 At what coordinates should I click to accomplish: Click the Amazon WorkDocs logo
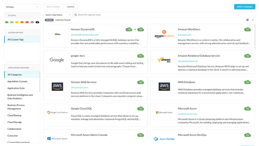click(x=164, y=34)
